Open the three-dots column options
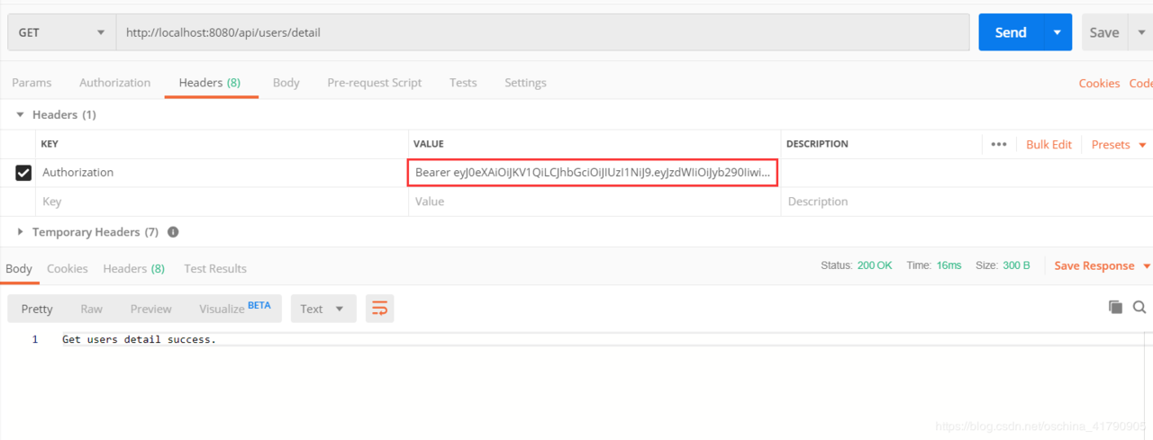 pyautogui.click(x=998, y=144)
